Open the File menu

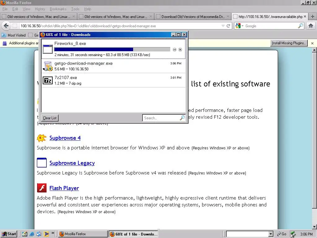(5, 9)
